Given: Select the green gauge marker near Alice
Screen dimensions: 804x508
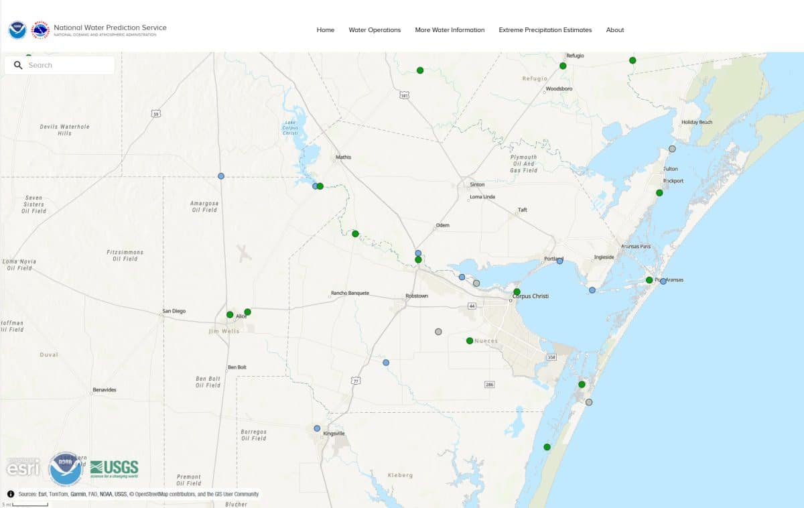Looking at the screenshot, I should click(x=230, y=314).
